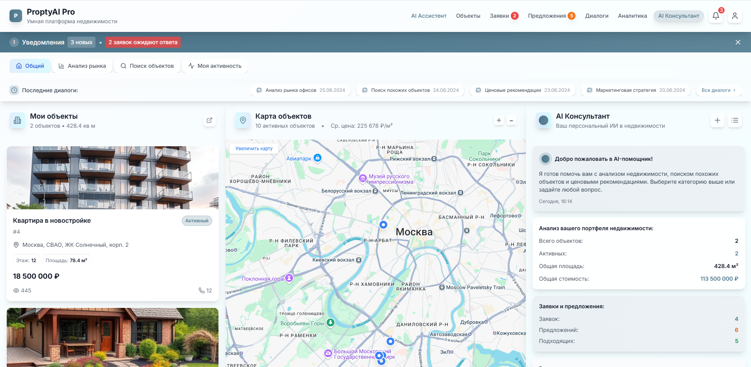Image resolution: width=751 pixels, height=367 pixels.
Task: Start a new AI Консультант chat with plus
Action: click(x=717, y=120)
